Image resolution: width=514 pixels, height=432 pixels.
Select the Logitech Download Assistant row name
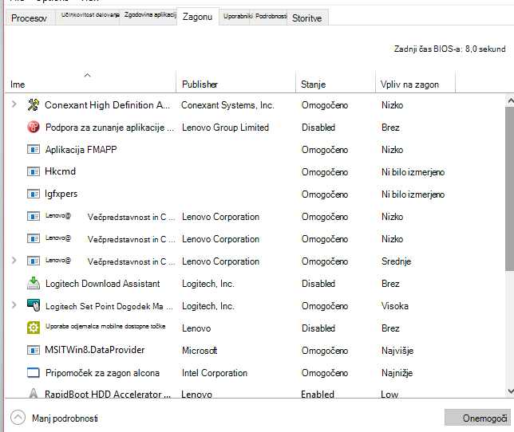[103, 284]
